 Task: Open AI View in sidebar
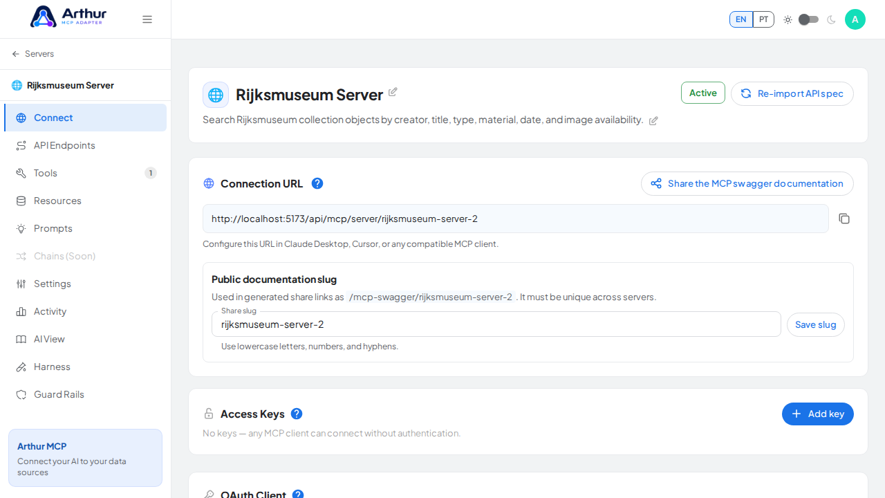tap(85, 339)
